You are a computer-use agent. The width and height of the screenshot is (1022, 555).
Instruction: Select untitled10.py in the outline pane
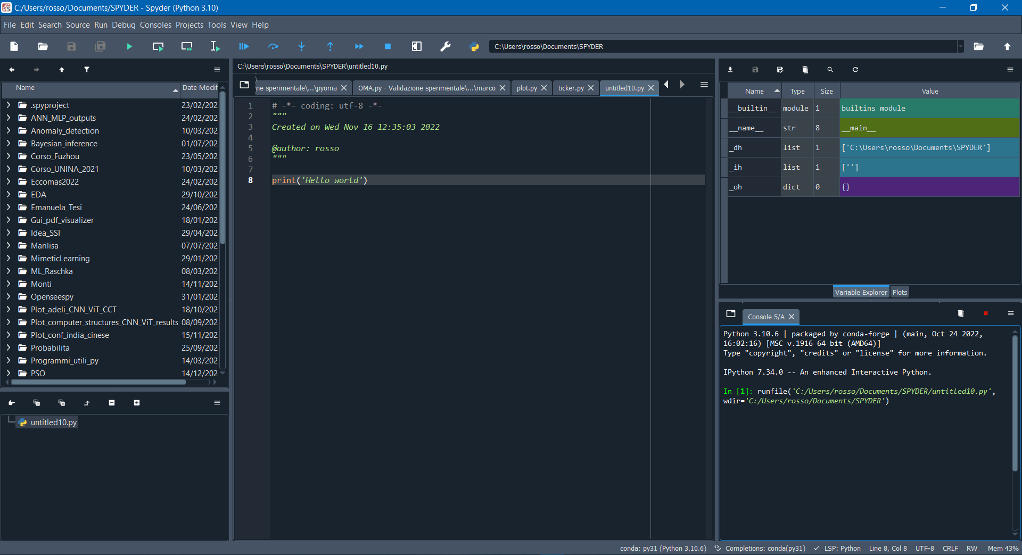click(x=53, y=423)
